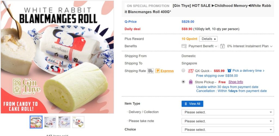Click the Instalment Plan calendar icon
Image resolution: width=279 pixels, height=136 pixels.
[x=222, y=46]
